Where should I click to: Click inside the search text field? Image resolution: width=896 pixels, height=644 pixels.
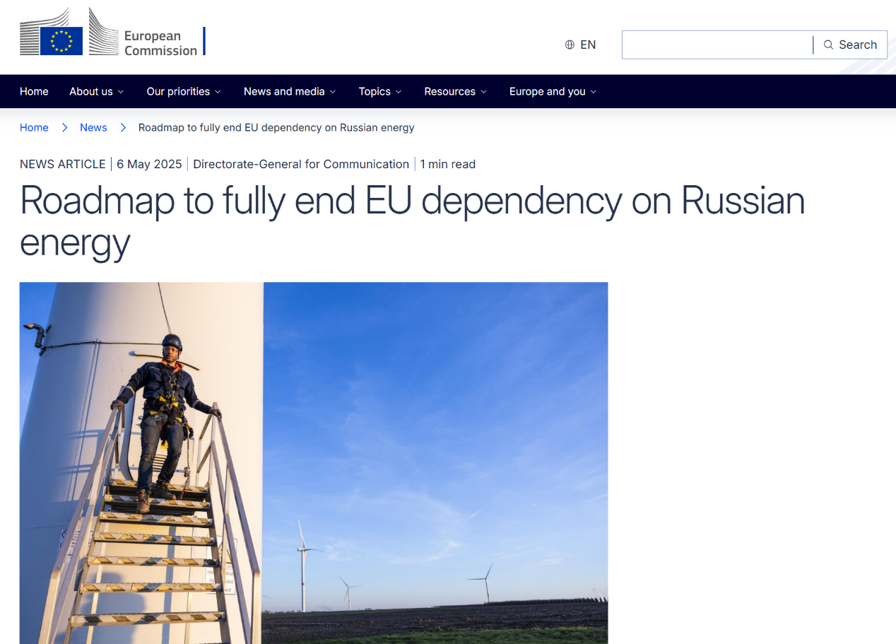point(717,45)
